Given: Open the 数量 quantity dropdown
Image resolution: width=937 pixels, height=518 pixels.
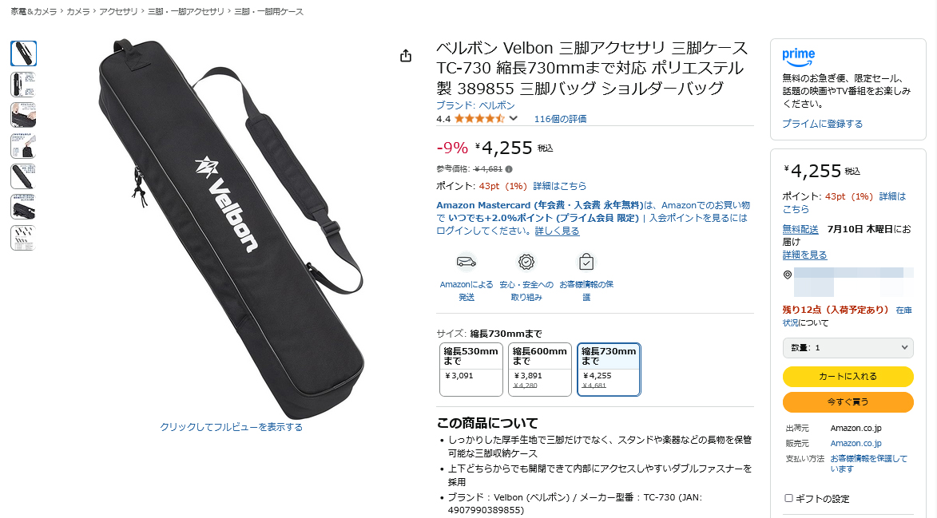Looking at the screenshot, I should (x=848, y=347).
